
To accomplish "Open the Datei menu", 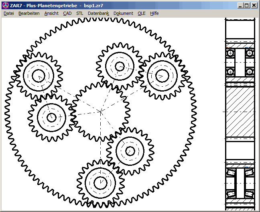I will [x=9, y=13].
